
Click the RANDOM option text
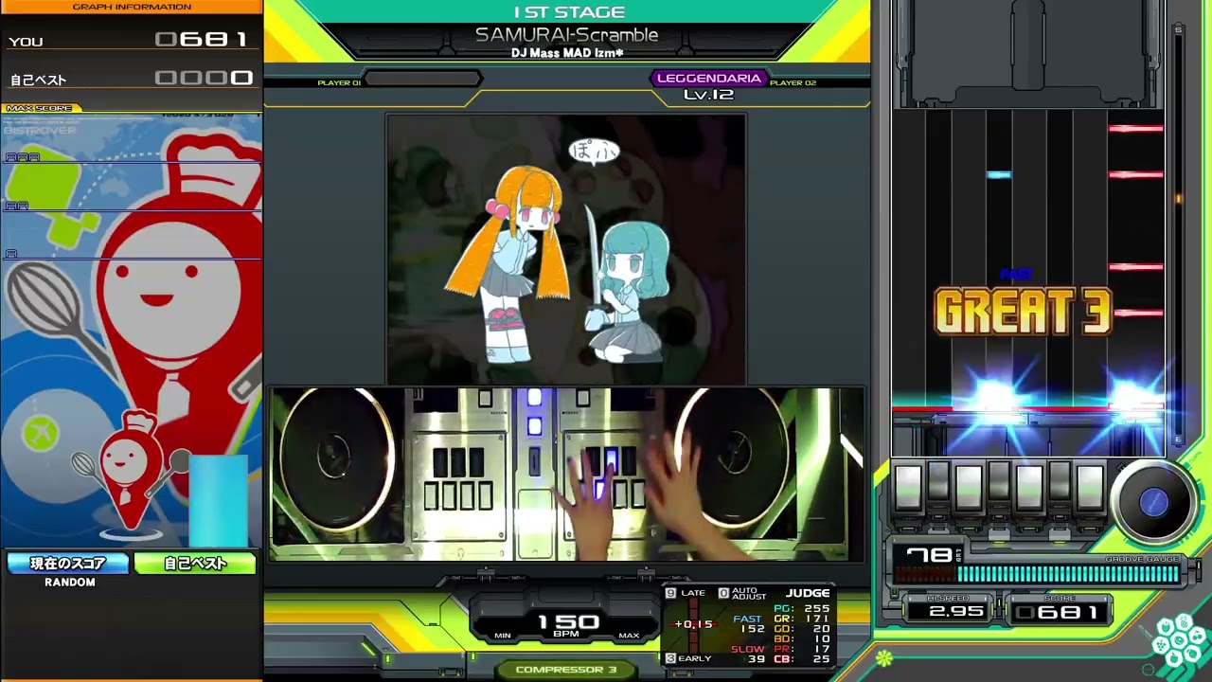[70, 583]
